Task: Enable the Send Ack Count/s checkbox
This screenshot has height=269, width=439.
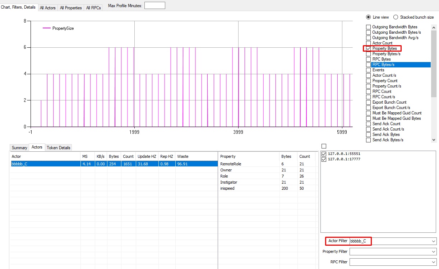Action: pyautogui.click(x=368, y=129)
